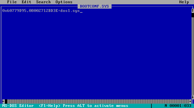Click the 0x60779D95 hex value in text

click(14, 11)
